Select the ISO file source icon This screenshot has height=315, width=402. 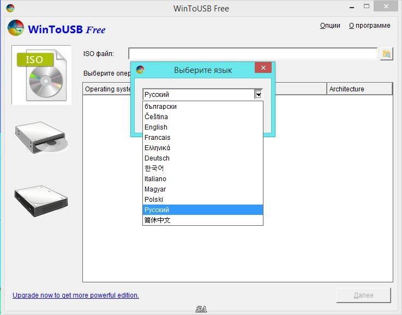point(41,75)
